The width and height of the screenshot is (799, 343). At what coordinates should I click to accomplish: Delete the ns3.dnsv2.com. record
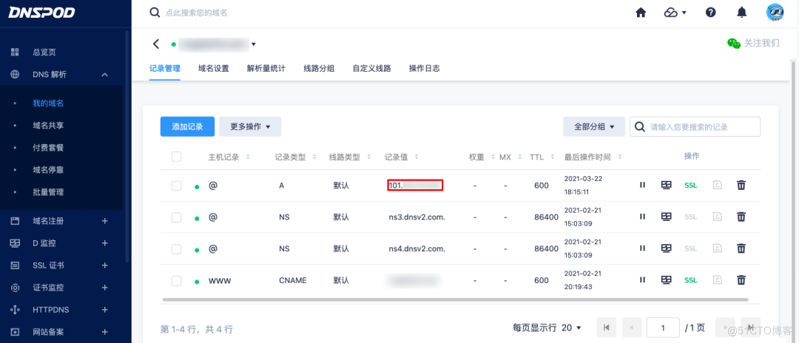click(x=741, y=217)
